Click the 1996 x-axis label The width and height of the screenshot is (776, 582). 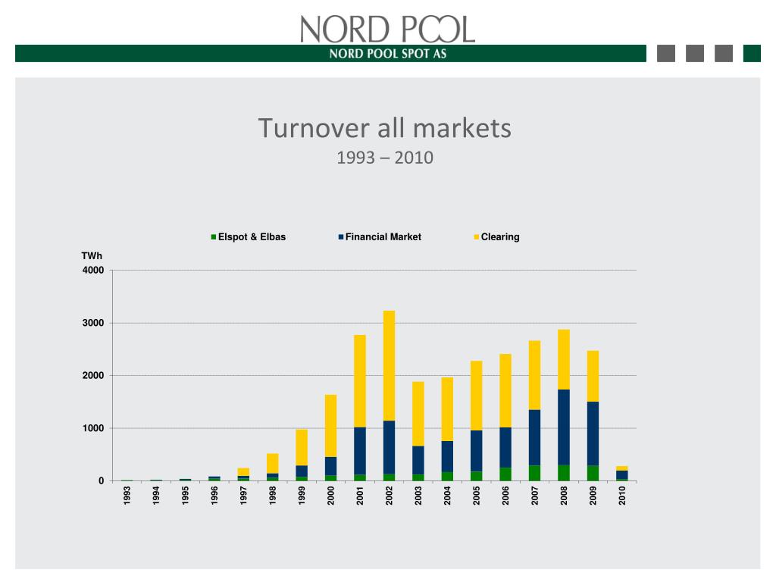click(x=214, y=496)
